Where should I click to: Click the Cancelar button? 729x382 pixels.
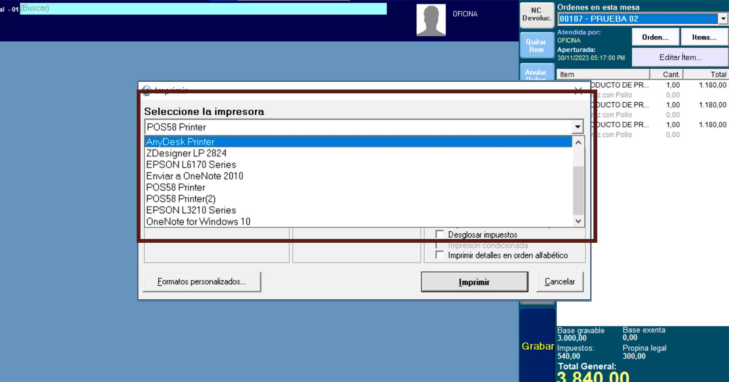559,282
